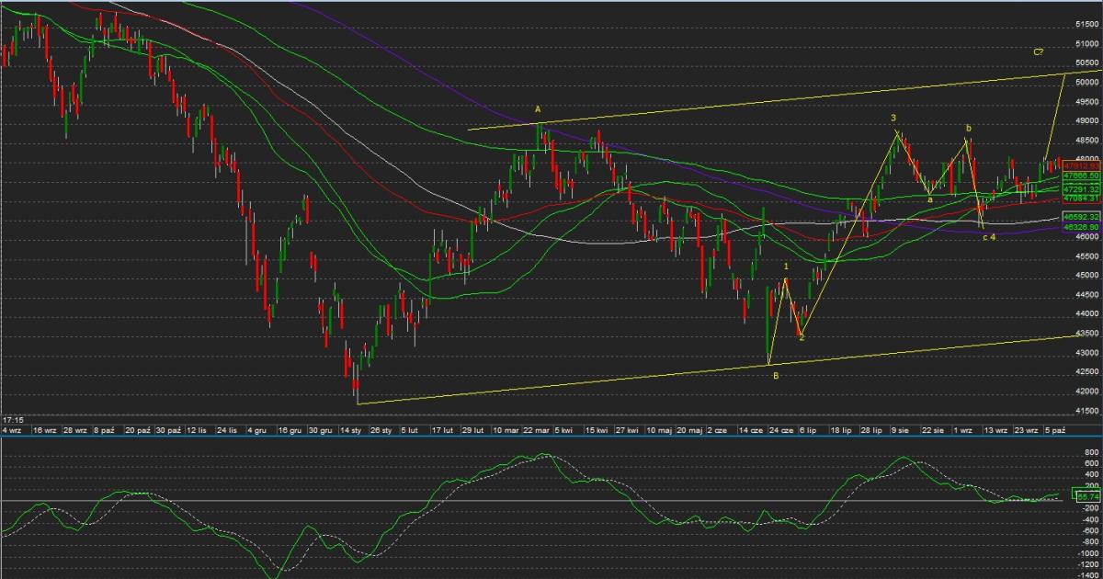The height and width of the screenshot is (579, 1103).
Task: Select wave label 2 below the July low
Action: click(802, 338)
